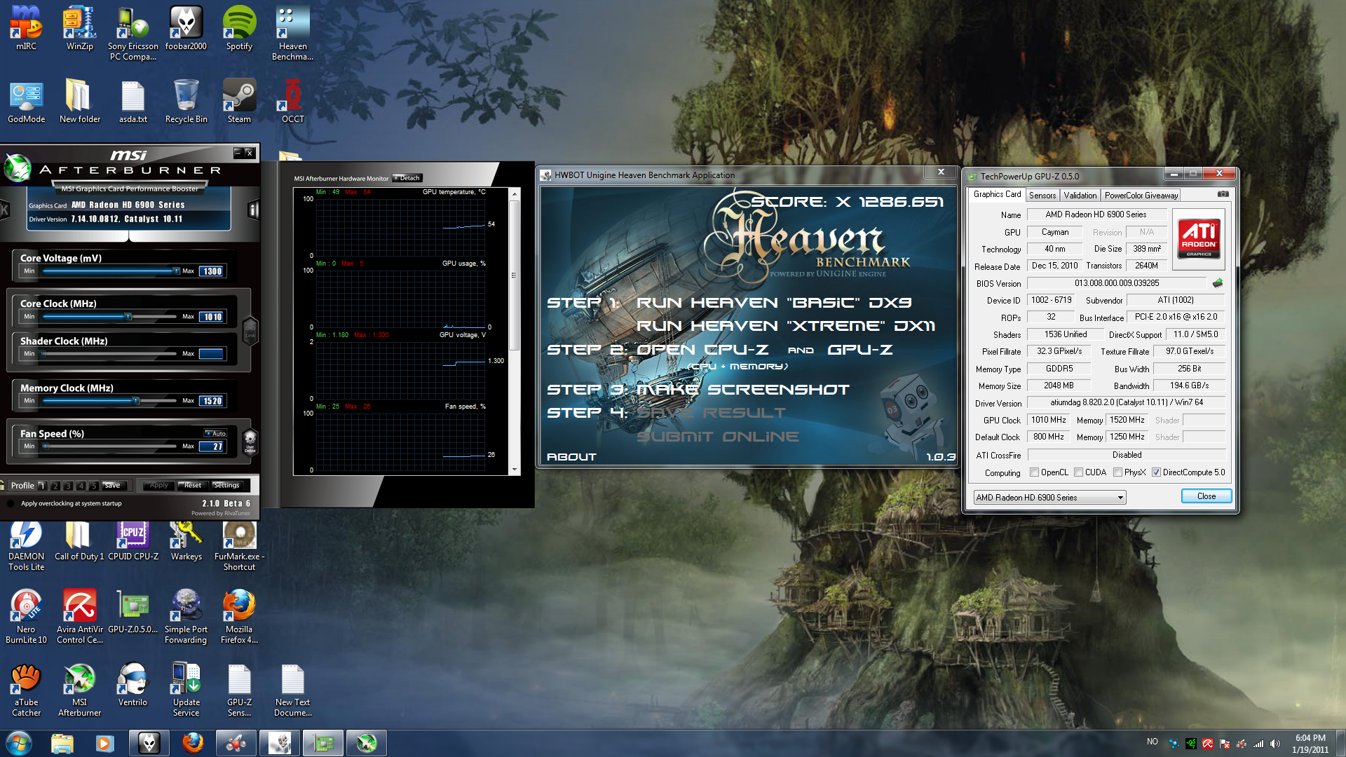Viewport: 1346px width, 757px height.
Task: Click taskbar clock showing 6:04 PM
Action: (1310, 744)
